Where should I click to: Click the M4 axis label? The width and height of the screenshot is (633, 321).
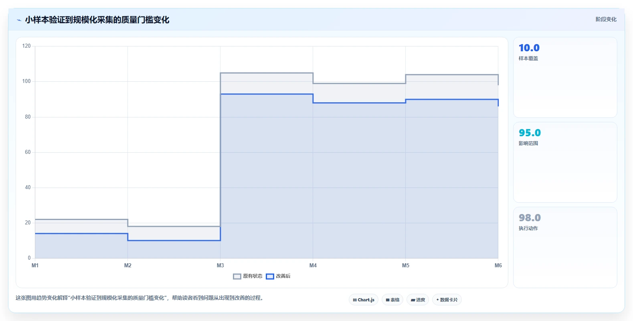313,265
